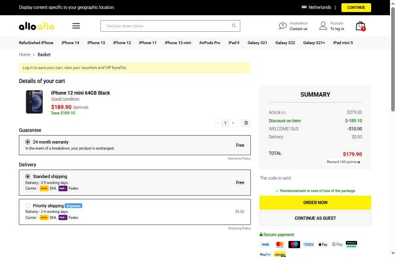The width and height of the screenshot is (396, 257).
Task: Open iPhone 11 category
Action: pyautogui.click(x=148, y=42)
